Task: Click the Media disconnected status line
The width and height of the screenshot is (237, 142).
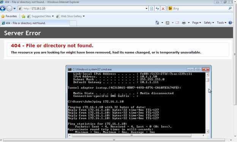Action: pyautogui.click(x=123, y=93)
